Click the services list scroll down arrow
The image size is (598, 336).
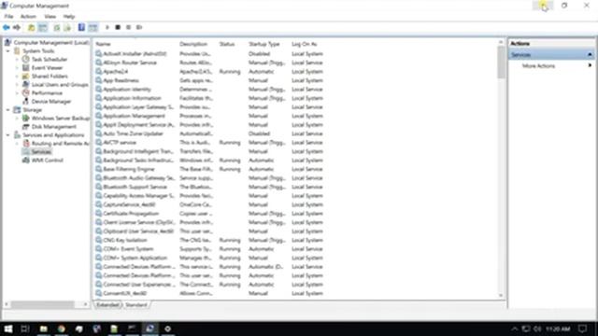(x=501, y=295)
